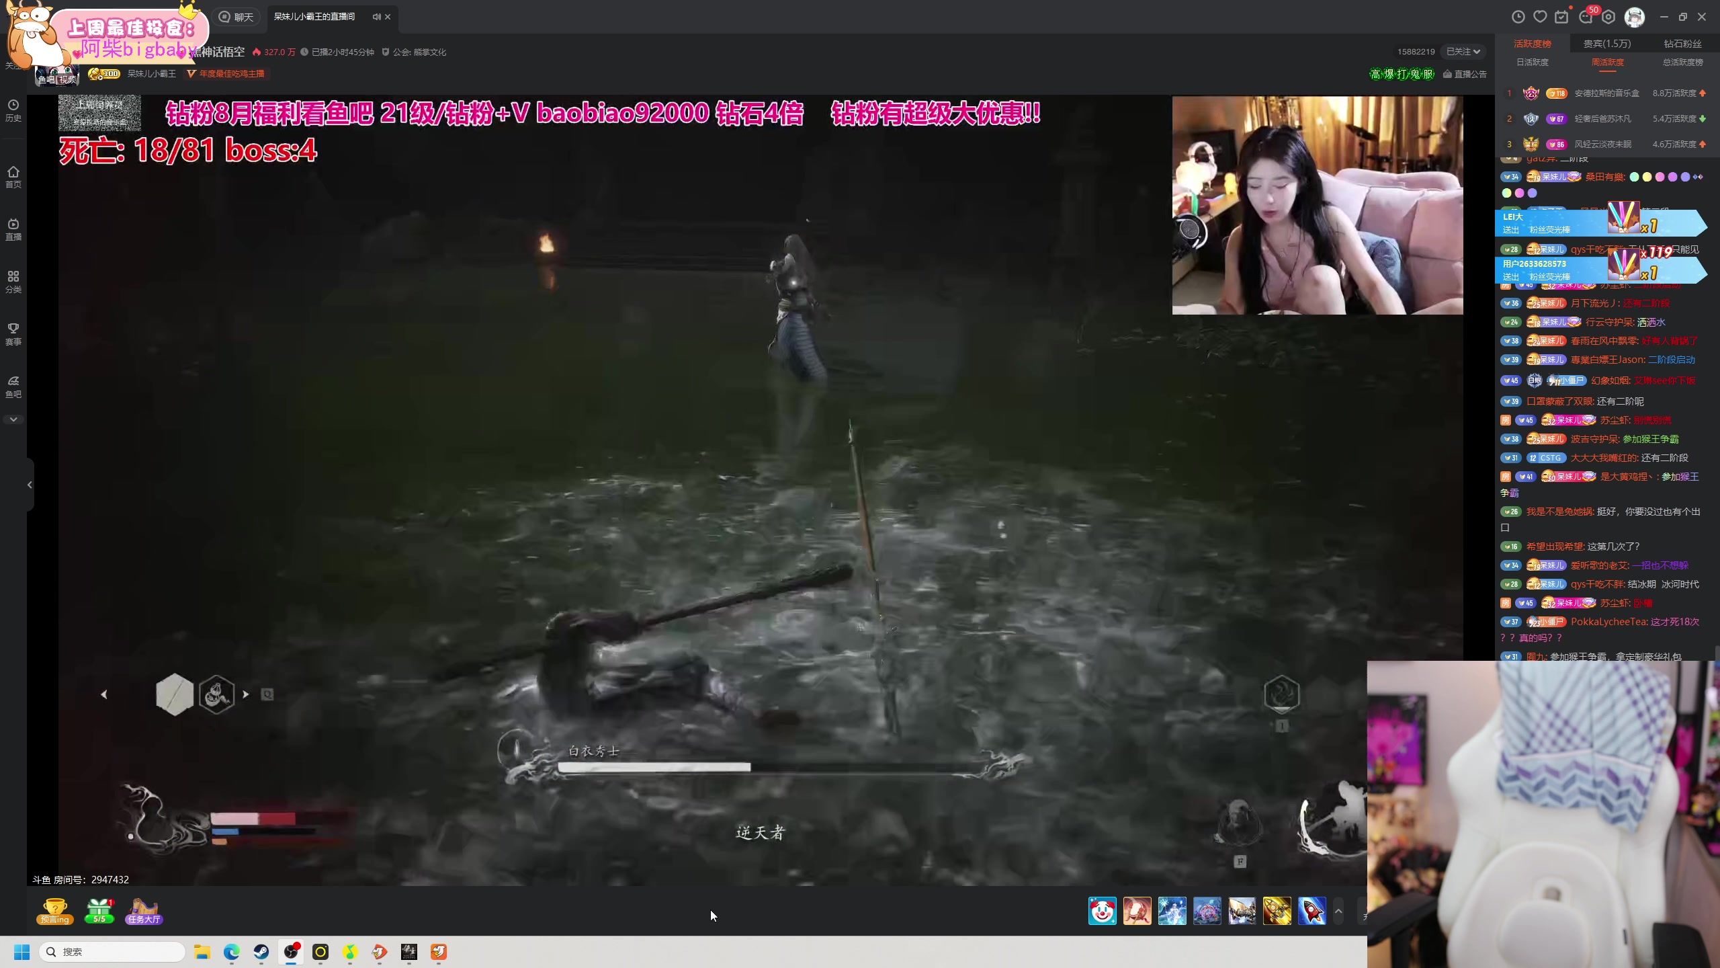The height and width of the screenshot is (968, 1720).
Task: Open OBS Studio from taskbar
Action: [291, 952]
